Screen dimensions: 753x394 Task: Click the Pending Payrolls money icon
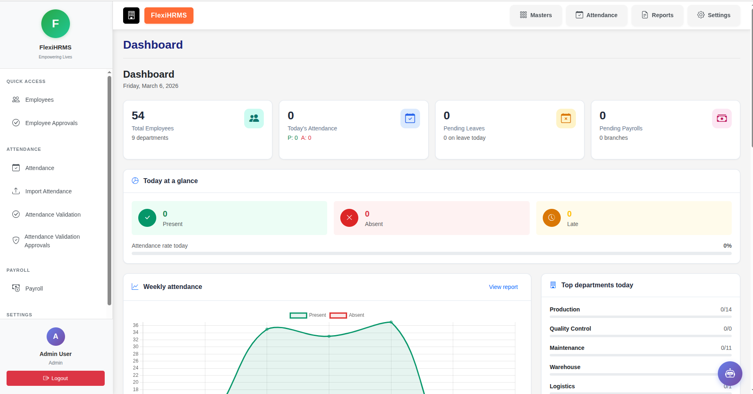[x=722, y=119]
